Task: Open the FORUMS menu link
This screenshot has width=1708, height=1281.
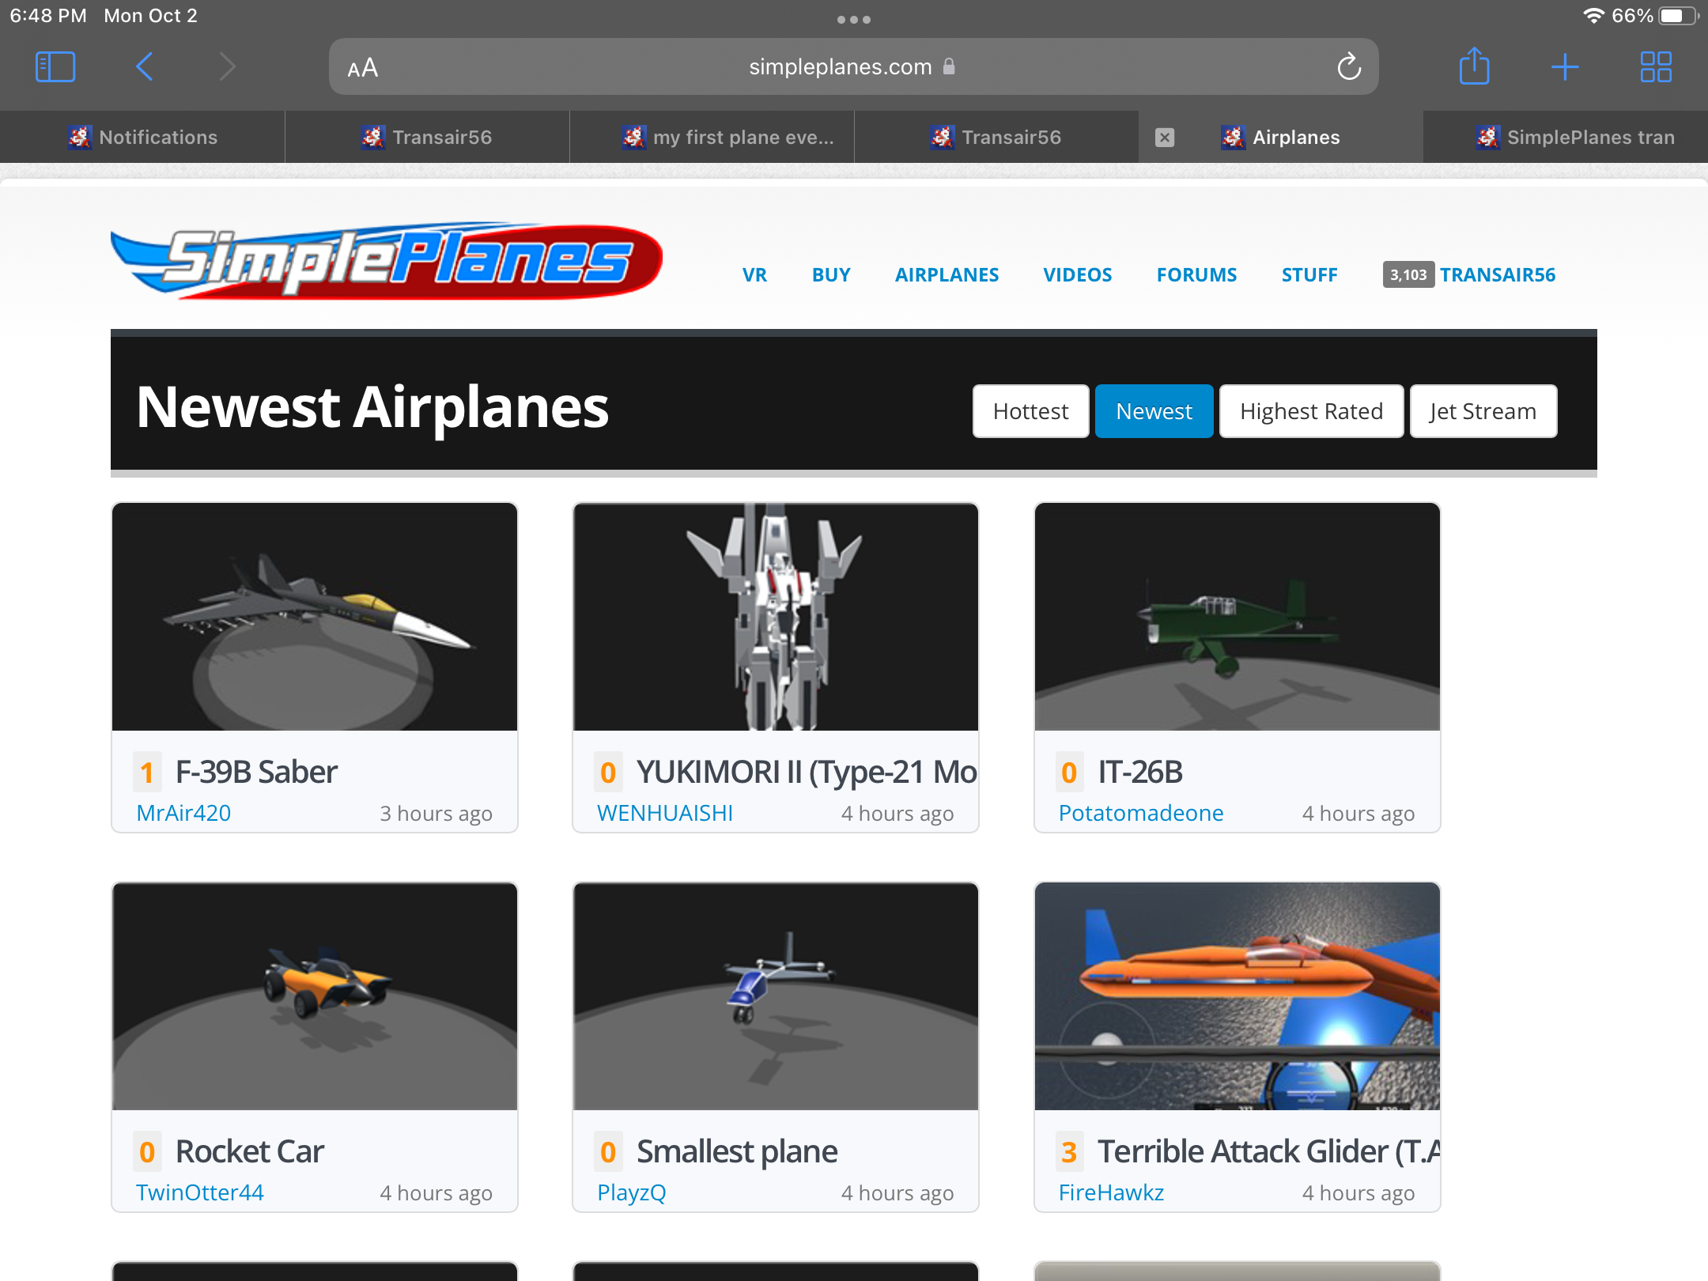Action: coord(1196,275)
